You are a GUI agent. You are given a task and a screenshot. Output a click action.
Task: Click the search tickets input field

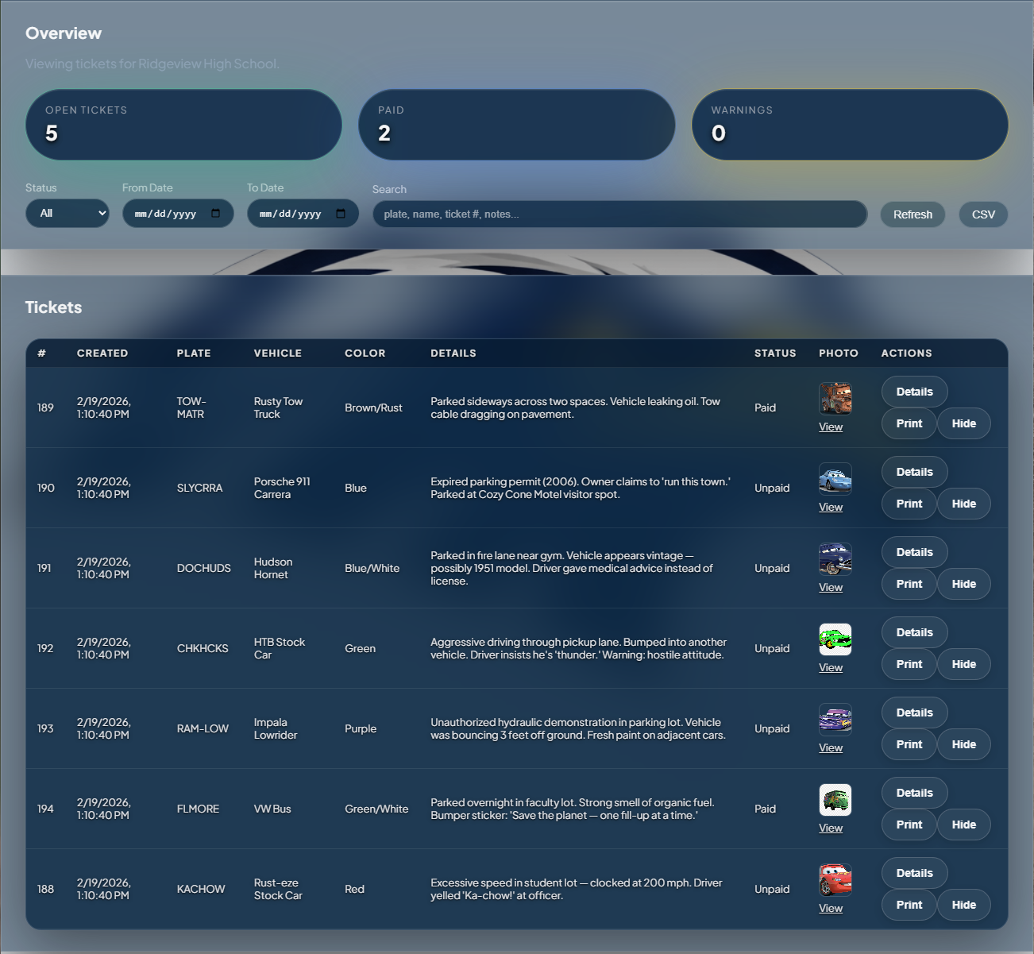(x=619, y=214)
